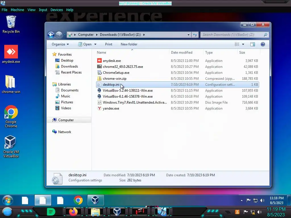The height and width of the screenshot is (218, 291).
Task: Select Computer in navigation pane
Action: click(x=66, y=120)
